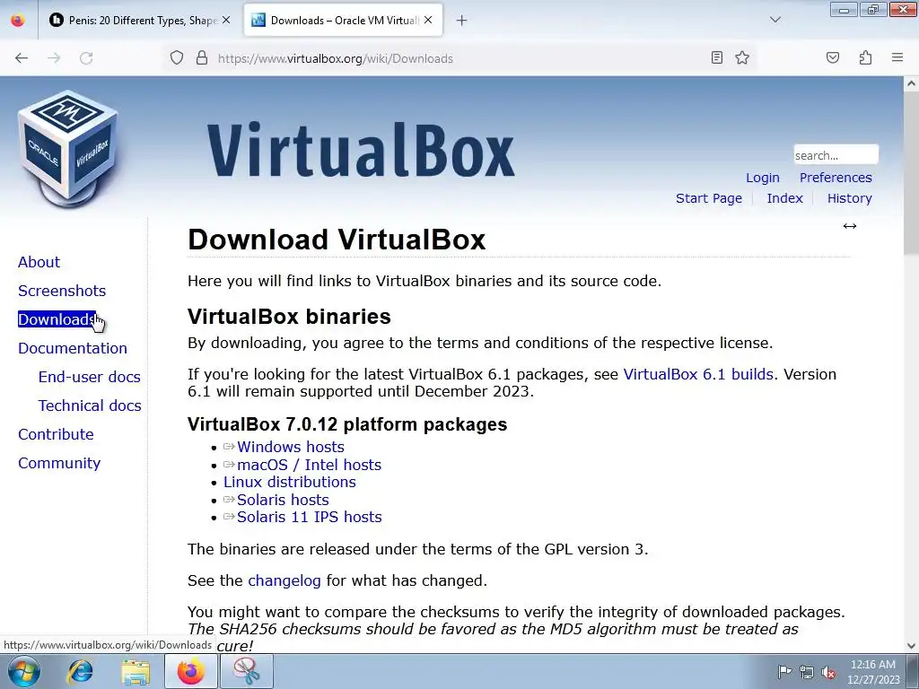Open End-user docs sidebar link
This screenshot has width=919, height=689.
(x=89, y=377)
